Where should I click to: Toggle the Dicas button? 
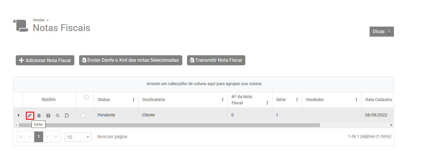[x=381, y=32]
